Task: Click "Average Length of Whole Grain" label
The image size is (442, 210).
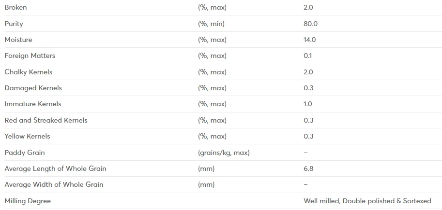Action: tap(55, 168)
